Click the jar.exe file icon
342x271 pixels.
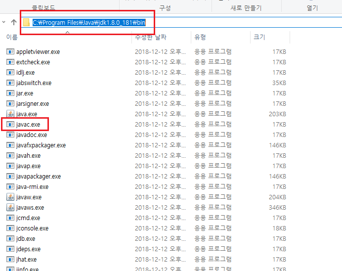pyautogui.click(x=10, y=93)
